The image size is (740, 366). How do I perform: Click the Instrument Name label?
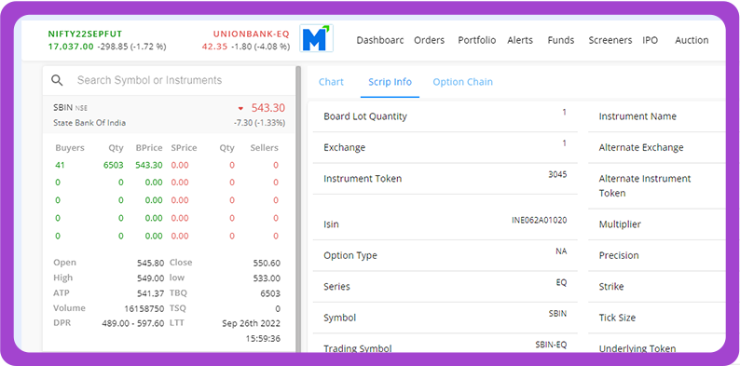pyautogui.click(x=637, y=116)
